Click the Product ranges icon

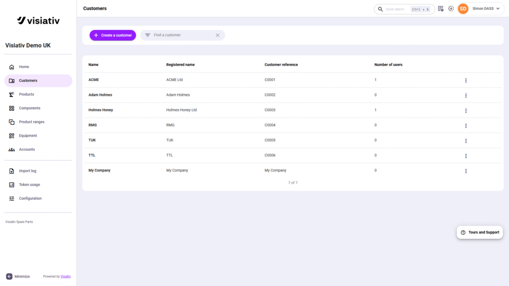tap(12, 122)
